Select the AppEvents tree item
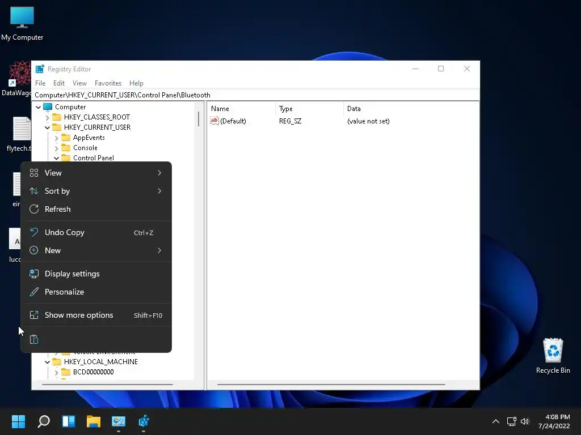The height and width of the screenshot is (435, 581). 89,138
